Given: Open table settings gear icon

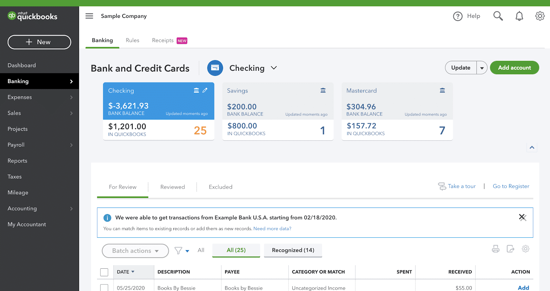Looking at the screenshot, I should pyautogui.click(x=526, y=249).
